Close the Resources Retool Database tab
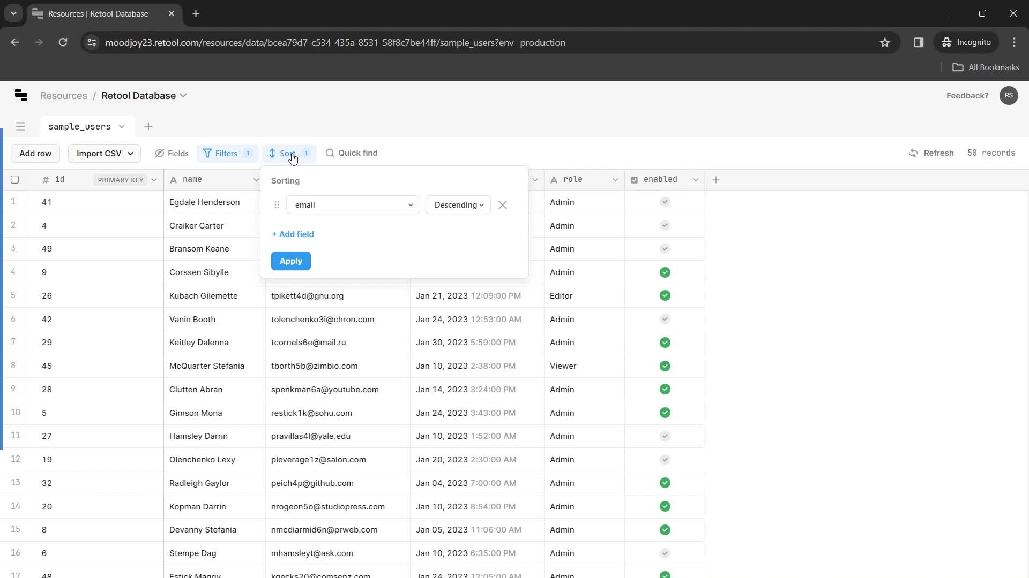 coord(171,13)
